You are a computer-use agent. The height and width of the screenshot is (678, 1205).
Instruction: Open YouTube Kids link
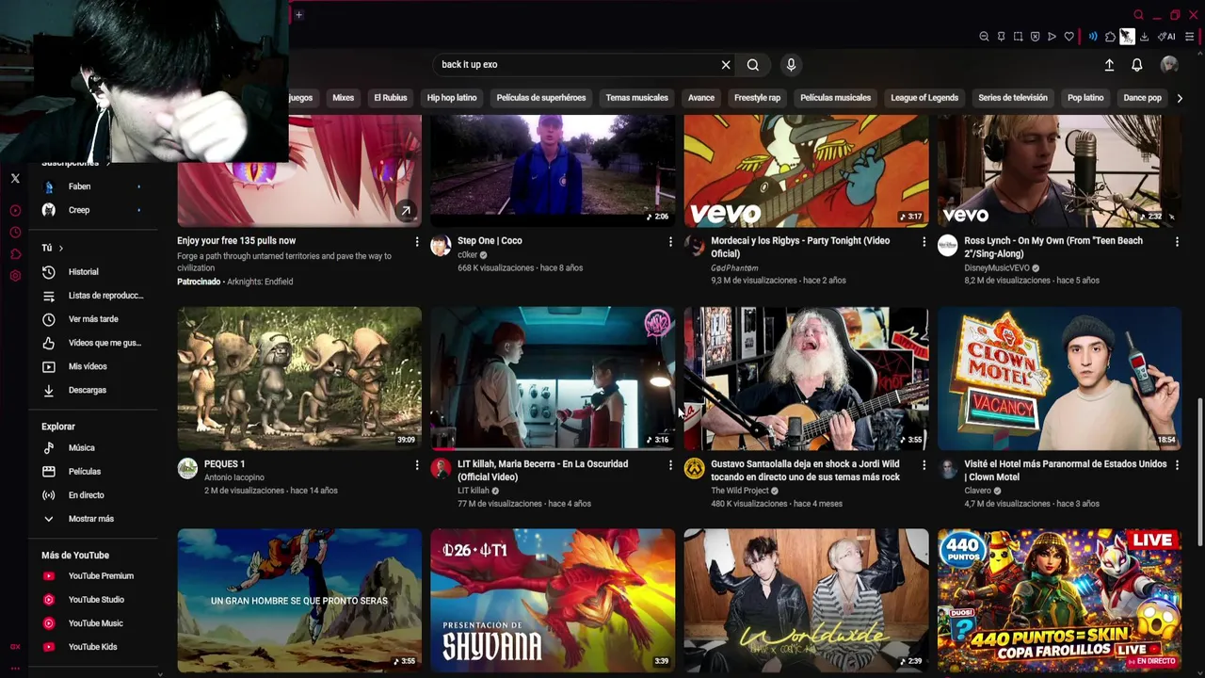click(91, 647)
